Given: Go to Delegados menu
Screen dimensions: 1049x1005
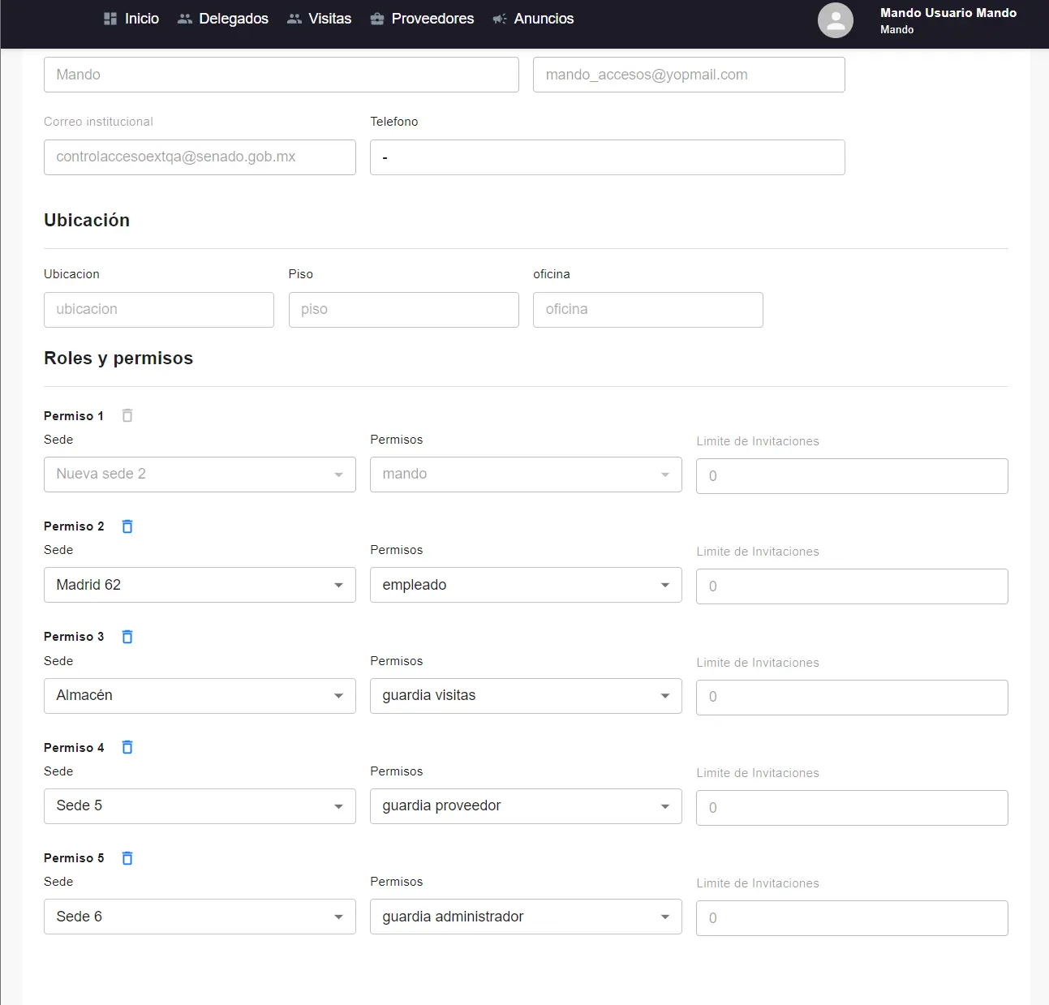Looking at the screenshot, I should [x=223, y=19].
